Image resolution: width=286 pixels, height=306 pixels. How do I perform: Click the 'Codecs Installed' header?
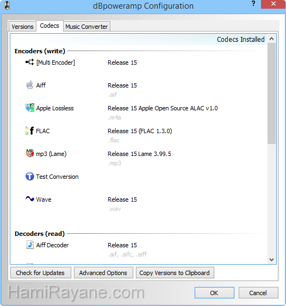pos(241,40)
